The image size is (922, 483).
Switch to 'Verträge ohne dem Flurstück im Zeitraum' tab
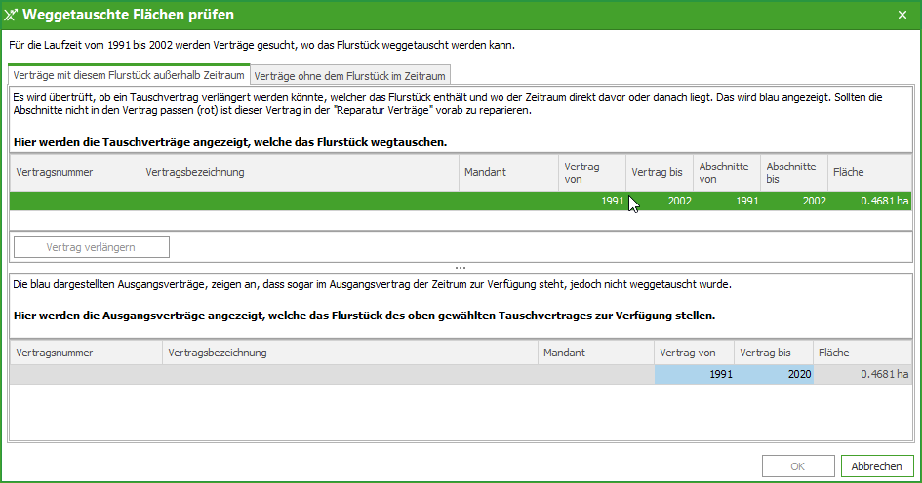(x=350, y=75)
